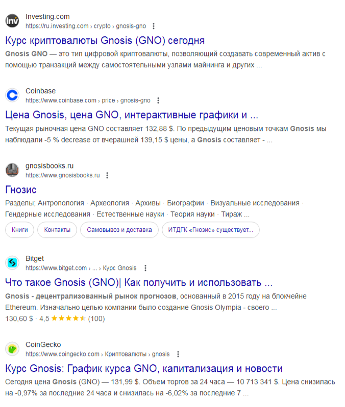This screenshot has height=407, width=345.
Task: Open 'Курс Gnosis: График курса GNO' link
Action: (x=144, y=369)
